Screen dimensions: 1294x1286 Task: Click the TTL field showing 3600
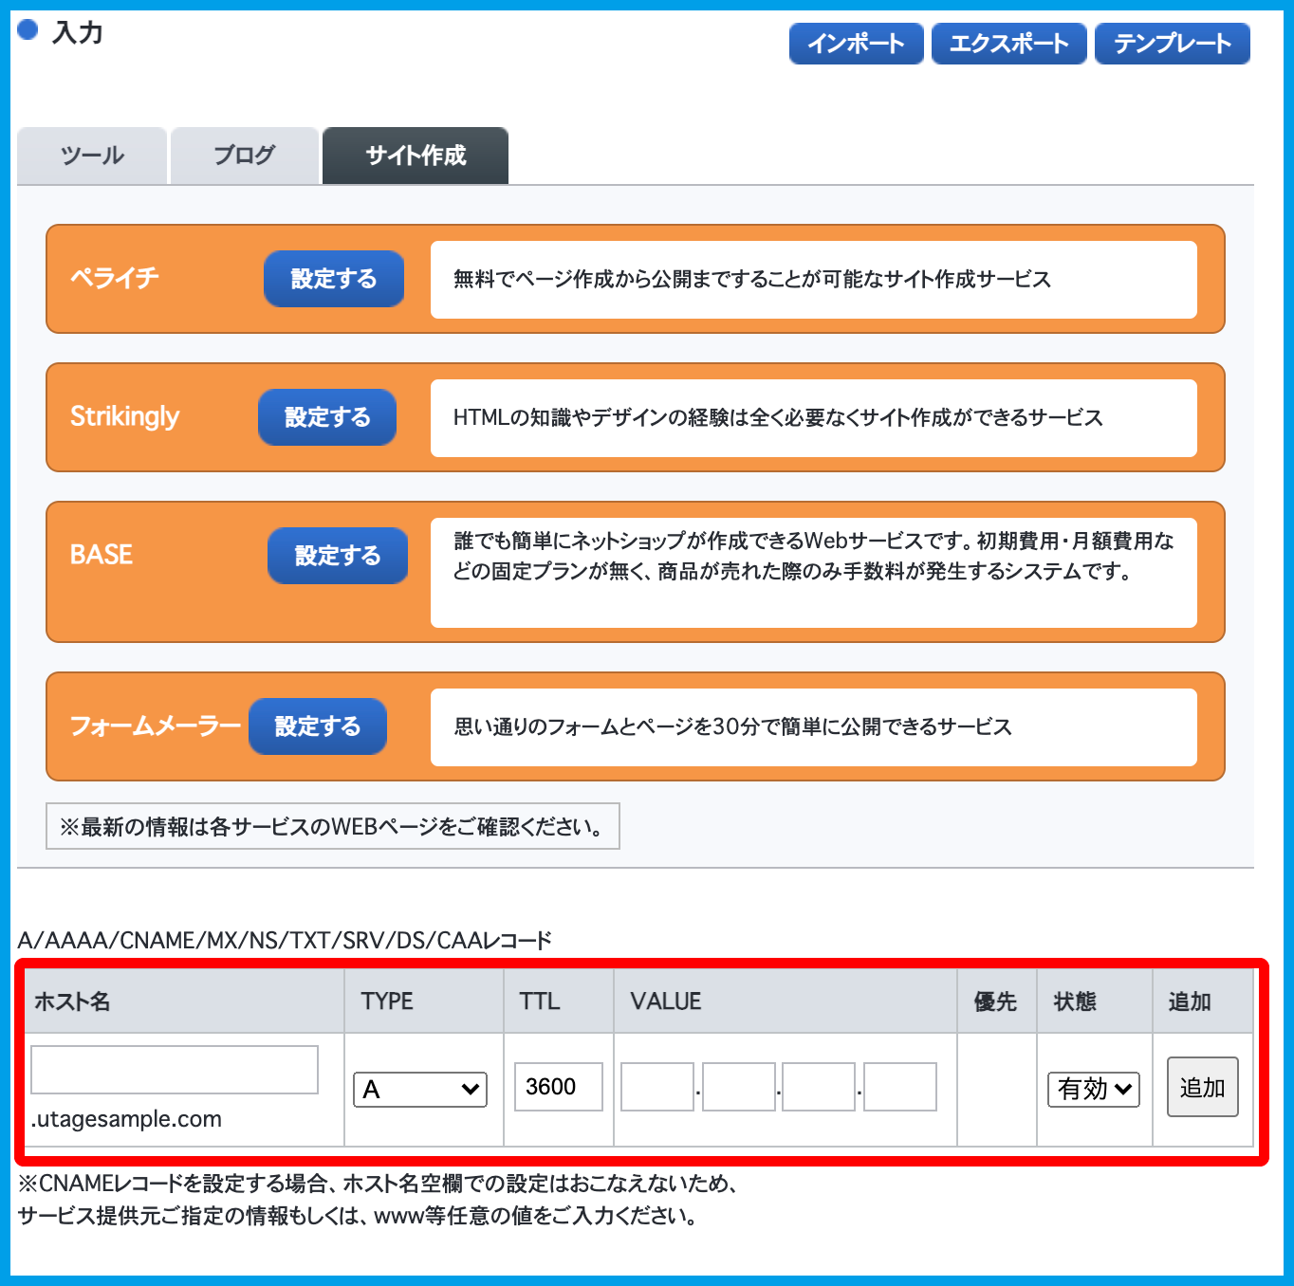coord(558,1087)
